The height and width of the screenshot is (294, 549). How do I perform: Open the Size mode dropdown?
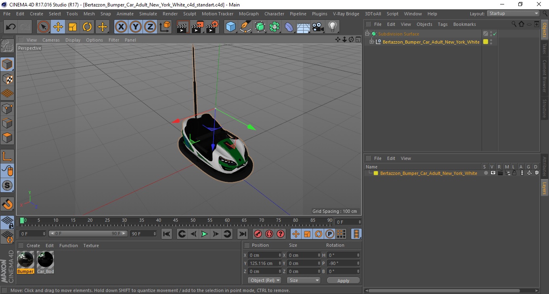304,280
